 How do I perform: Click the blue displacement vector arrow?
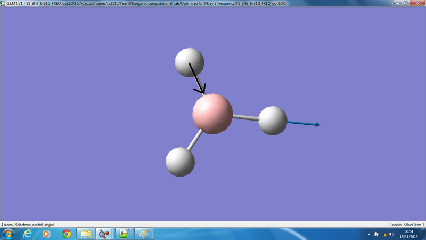304,124
